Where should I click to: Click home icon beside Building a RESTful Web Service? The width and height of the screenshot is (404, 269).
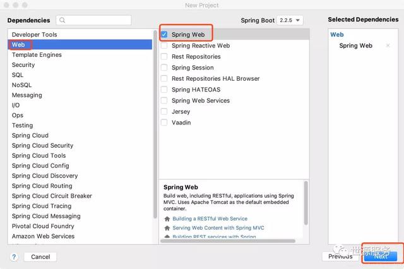167,218
